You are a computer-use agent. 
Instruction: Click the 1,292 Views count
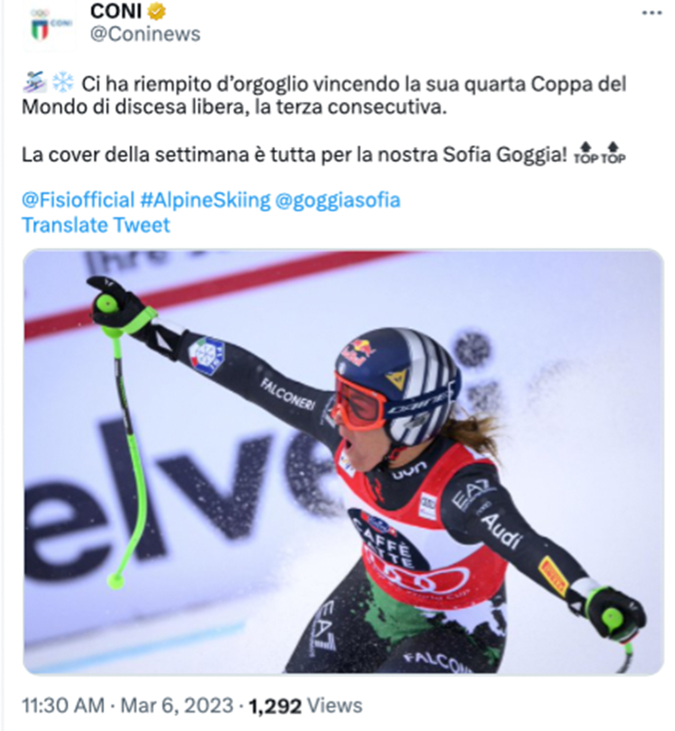click(x=305, y=706)
